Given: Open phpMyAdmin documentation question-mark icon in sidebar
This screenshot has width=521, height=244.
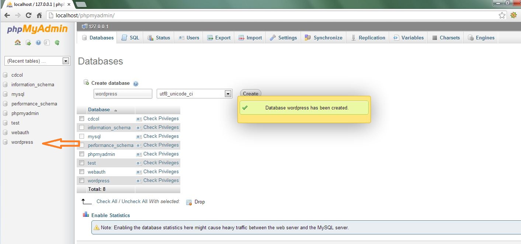Looking at the screenshot, I should [x=38, y=42].
